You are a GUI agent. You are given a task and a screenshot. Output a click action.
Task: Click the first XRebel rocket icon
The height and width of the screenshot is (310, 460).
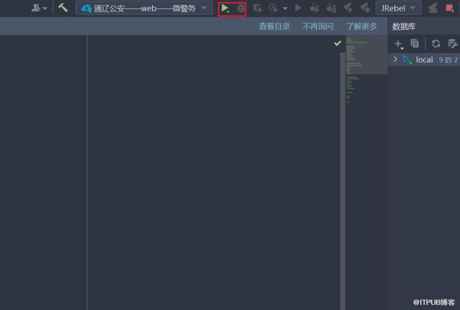[348, 8]
